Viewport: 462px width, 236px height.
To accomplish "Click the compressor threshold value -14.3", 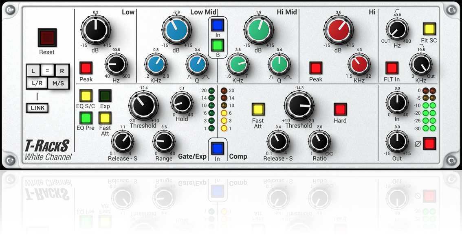I will pos(299,88).
